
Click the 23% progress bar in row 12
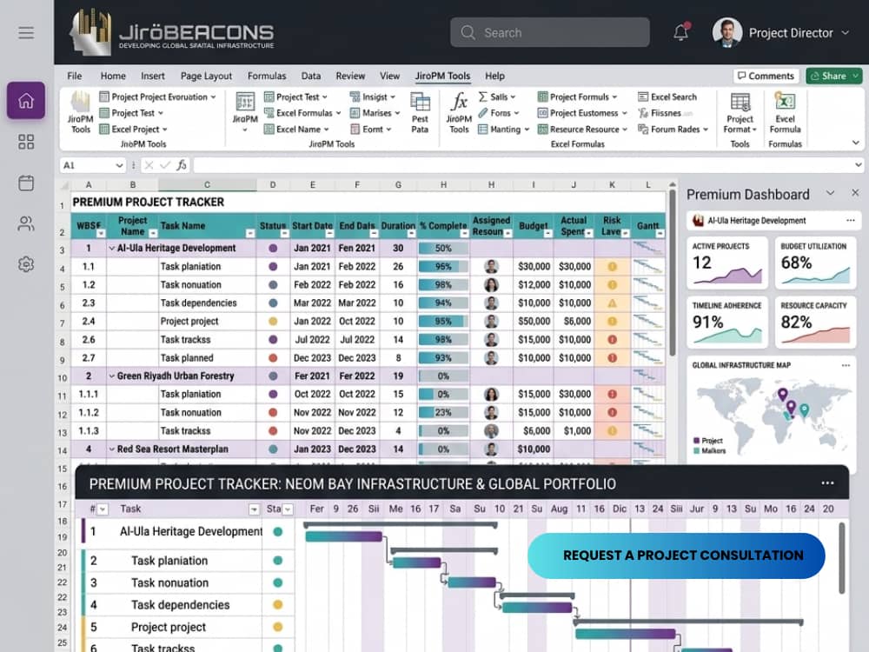pos(443,412)
